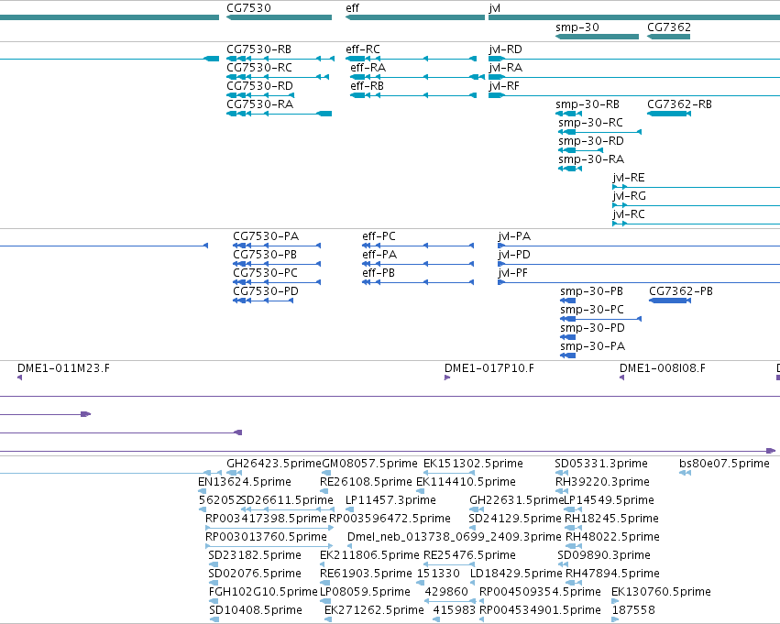Viewport: 780px width, 624px height.
Task: Select transcript CG7530-RD
Action: tap(260, 95)
